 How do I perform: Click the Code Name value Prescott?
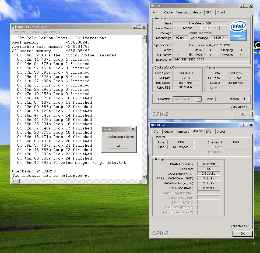pyautogui.click(x=187, y=28)
